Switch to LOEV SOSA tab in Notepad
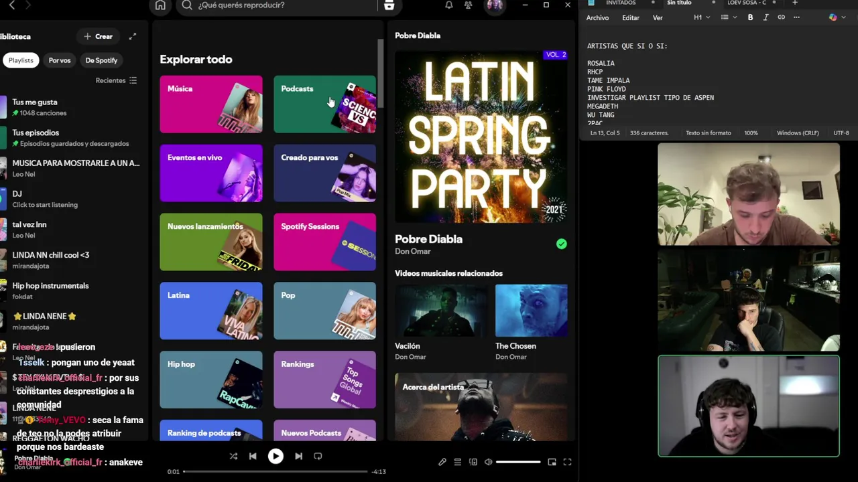The width and height of the screenshot is (858, 482). [747, 3]
